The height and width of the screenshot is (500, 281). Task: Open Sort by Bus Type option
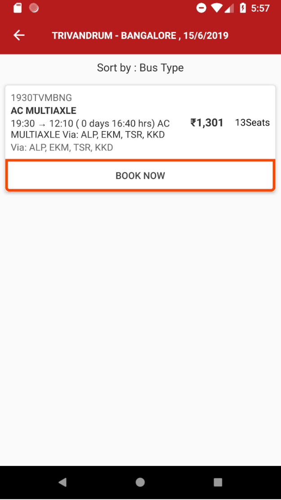tap(140, 68)
